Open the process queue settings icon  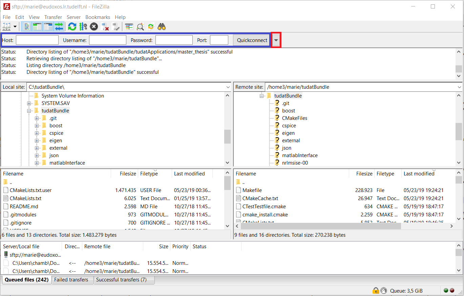pos(83,26)
